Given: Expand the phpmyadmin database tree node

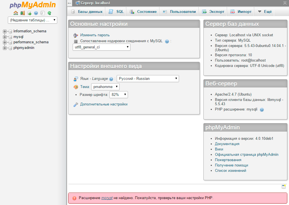Looking at the screenshot, I should [5, 48].
